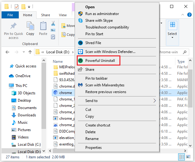Click the Malwarebytes logo icon
This screenshot has height=162, width=195.
[x=80, y=85]
